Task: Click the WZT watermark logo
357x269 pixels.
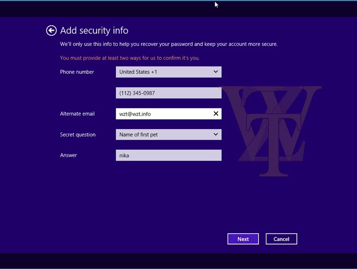Action: click(x=272, y=129)
